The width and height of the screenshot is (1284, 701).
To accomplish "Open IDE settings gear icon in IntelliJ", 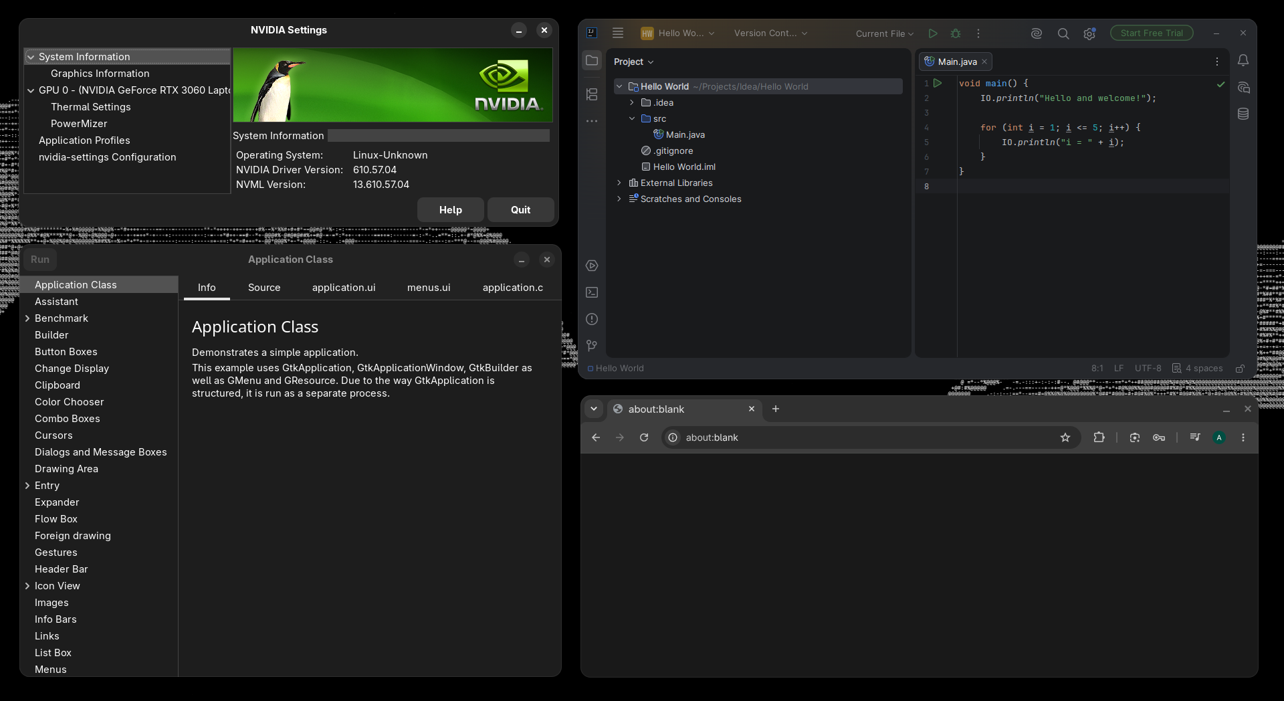I will click(x=1089, y=33).
